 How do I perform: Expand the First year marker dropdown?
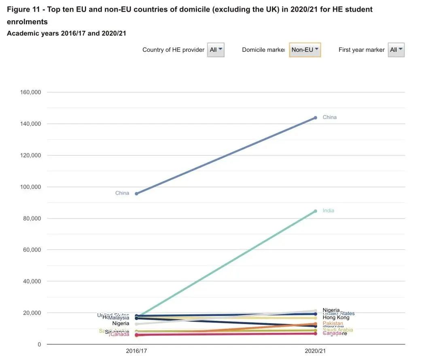coord(396,50)
